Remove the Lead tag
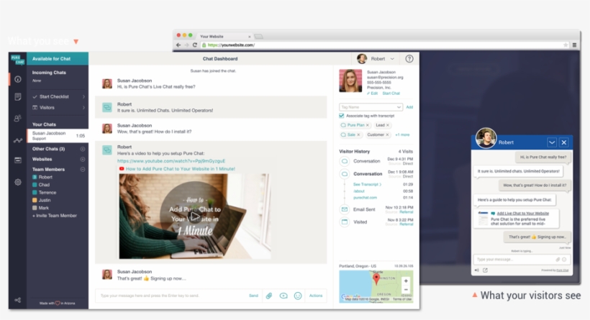The height and width of the screenshot is (320, 590). 388,125
